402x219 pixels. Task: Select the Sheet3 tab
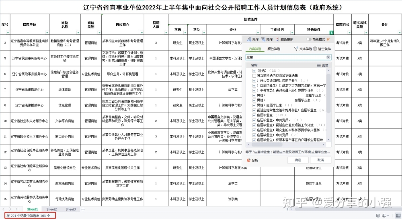pos(70,209)
